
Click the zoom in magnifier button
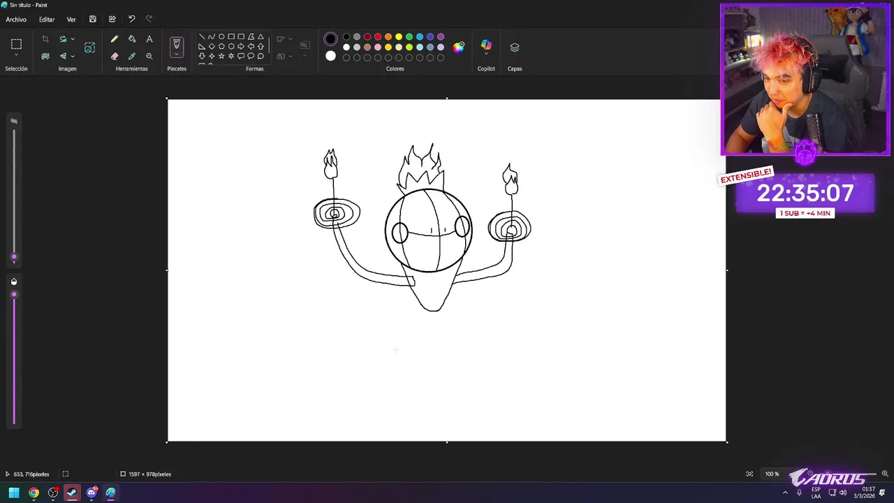(x=885, y=474)
